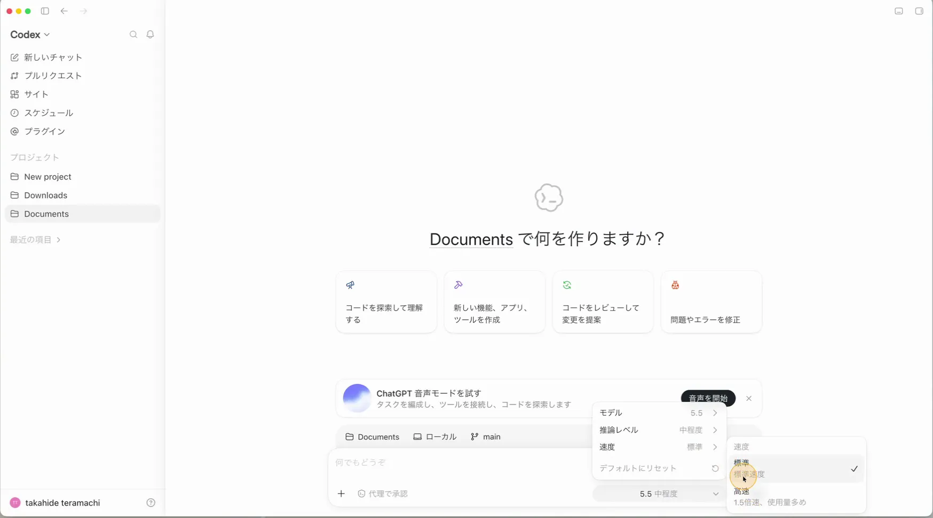This screenshot has height=518, width=933.
Task: Toggle the sidebar visibility icon
Action: click(x=45, y=11)
